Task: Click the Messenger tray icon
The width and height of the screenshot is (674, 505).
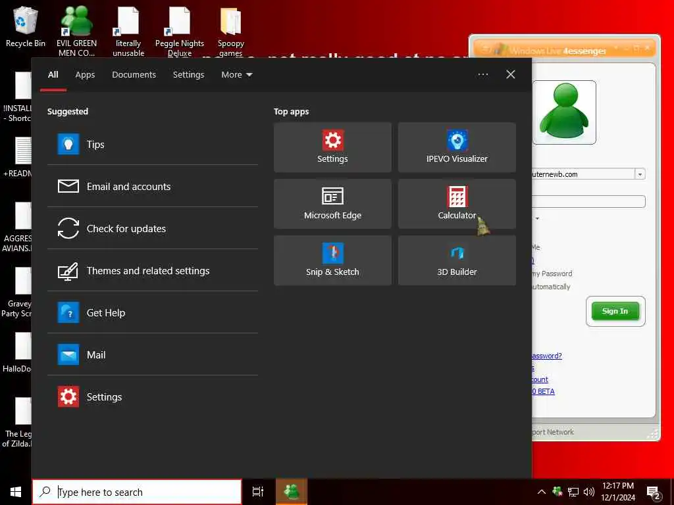Action: tap(557, 491)
